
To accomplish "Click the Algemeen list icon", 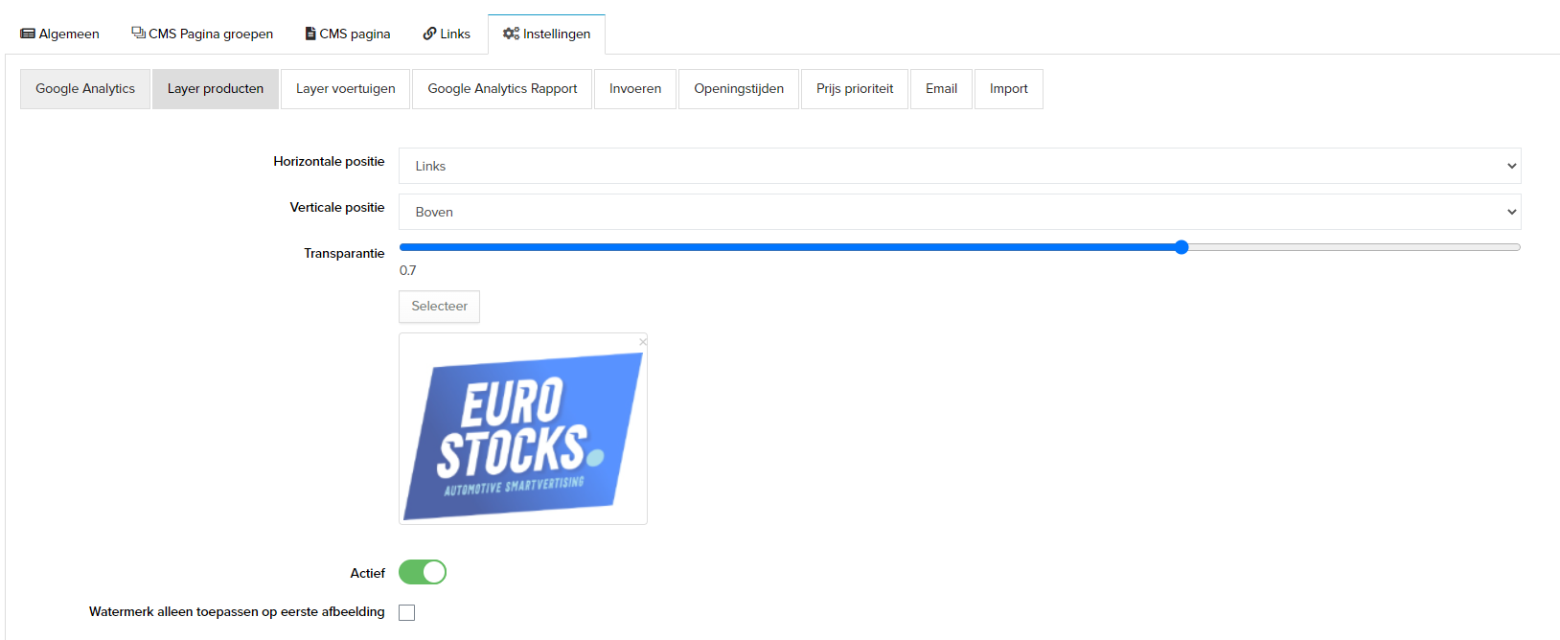I will (28, 34).
